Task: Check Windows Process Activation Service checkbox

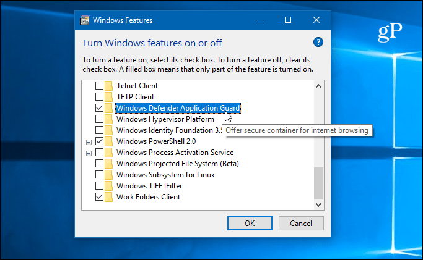Action: [99, 152]
